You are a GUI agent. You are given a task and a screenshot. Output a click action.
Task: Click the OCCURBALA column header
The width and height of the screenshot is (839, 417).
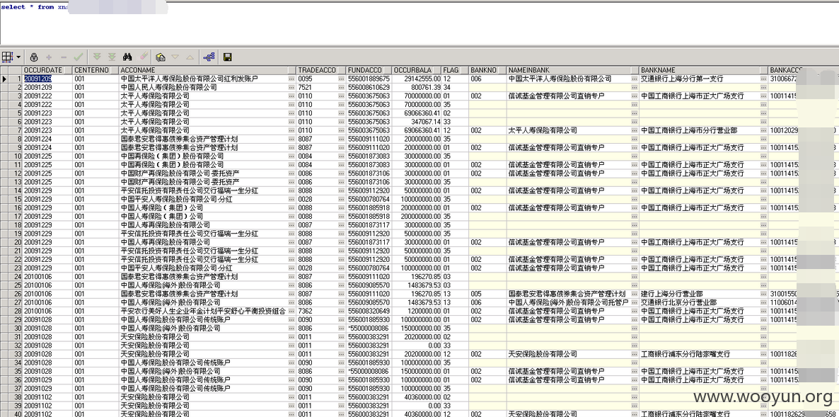pos(416,70)
